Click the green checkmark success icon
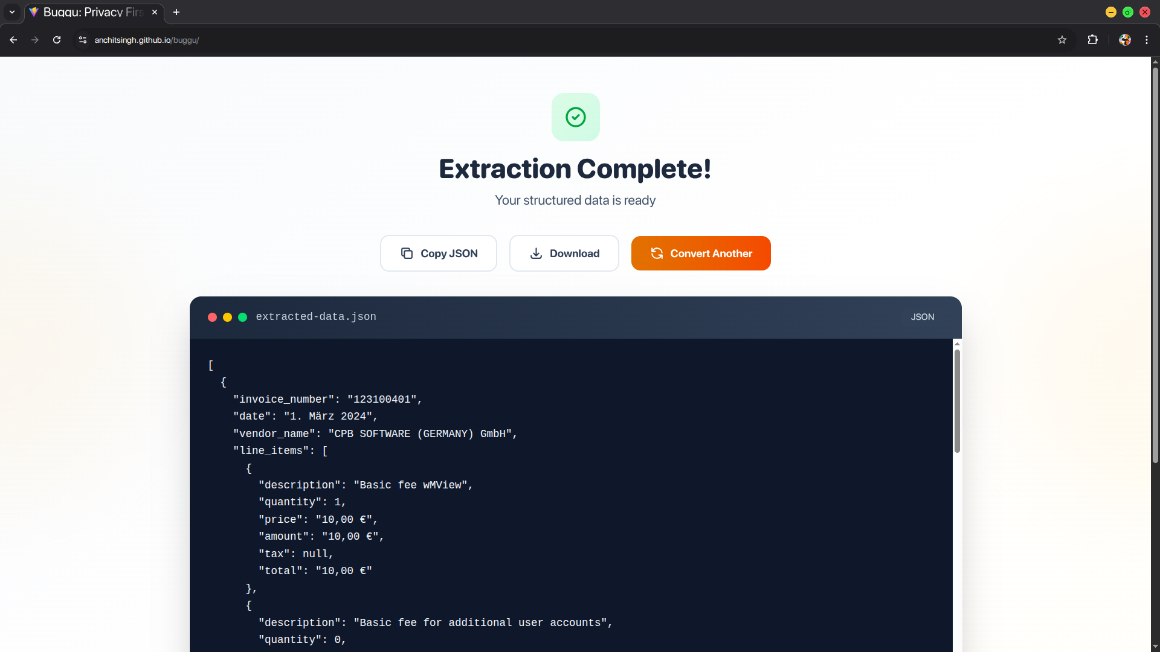 coord(575,117)
